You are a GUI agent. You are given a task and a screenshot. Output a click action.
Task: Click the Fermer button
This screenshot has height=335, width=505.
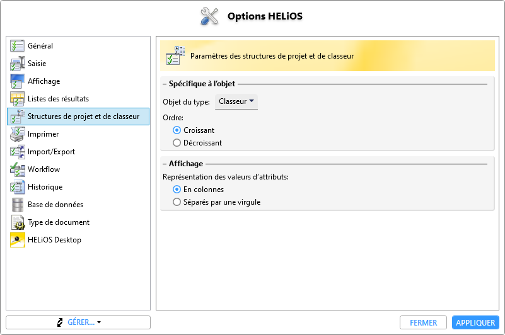tap(423, 322)
